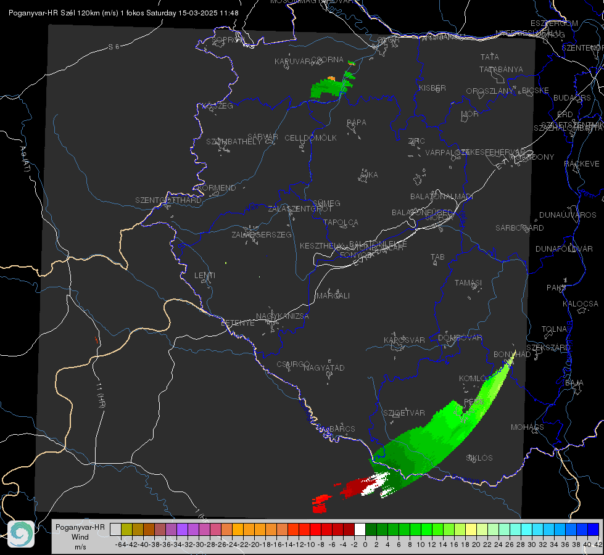Click the MOHÁCS town label
The height and width of the screenshot is (555, 604).
tap(527, 427)
